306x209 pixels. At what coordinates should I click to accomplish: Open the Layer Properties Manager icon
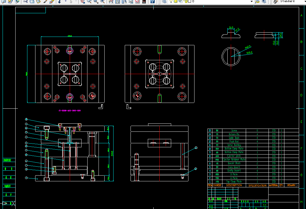pyautogui.click(x=164, y=1)
